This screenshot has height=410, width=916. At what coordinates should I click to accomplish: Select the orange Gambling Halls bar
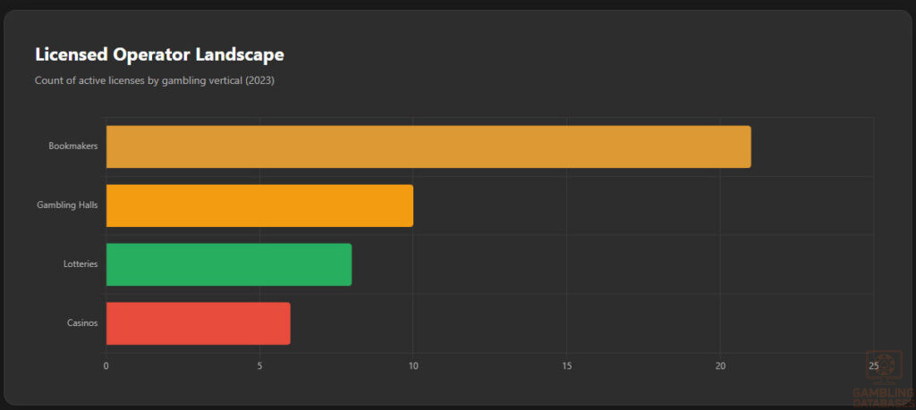point(259,205)
